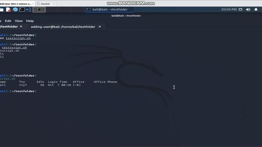Click the 'Office' column header text
The width and height of the screenshot is (262, 147).
click(x=79, y=82)
